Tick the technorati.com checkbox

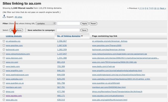click(x=4, y=49)
